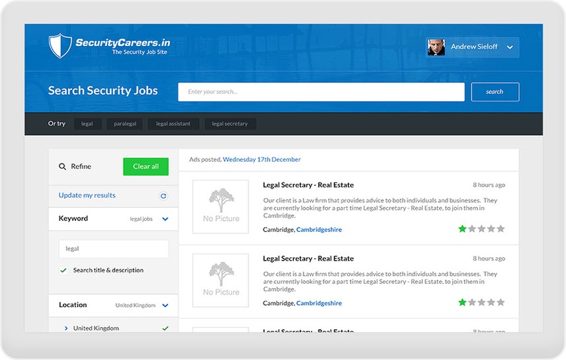Screen dimensions: 566x360
Task: Click the green Clear all button
Action: click(145, 167)
